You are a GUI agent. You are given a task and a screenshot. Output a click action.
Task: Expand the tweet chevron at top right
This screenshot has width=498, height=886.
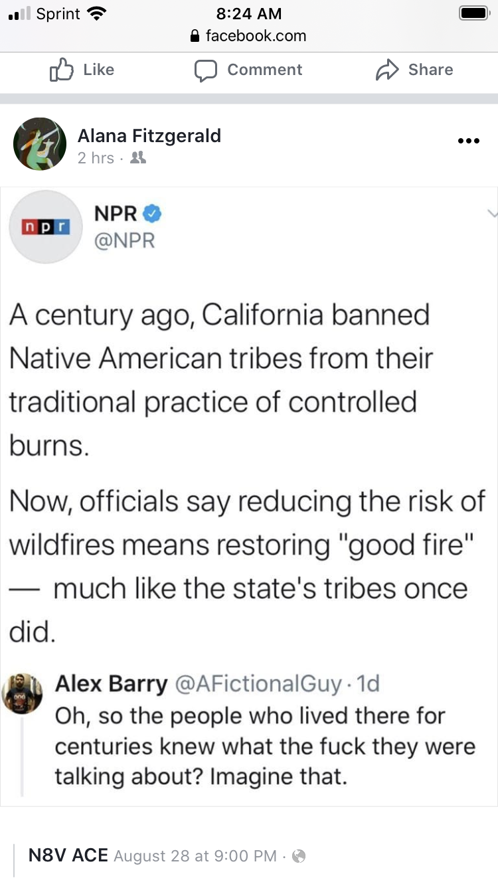(491, 214)
